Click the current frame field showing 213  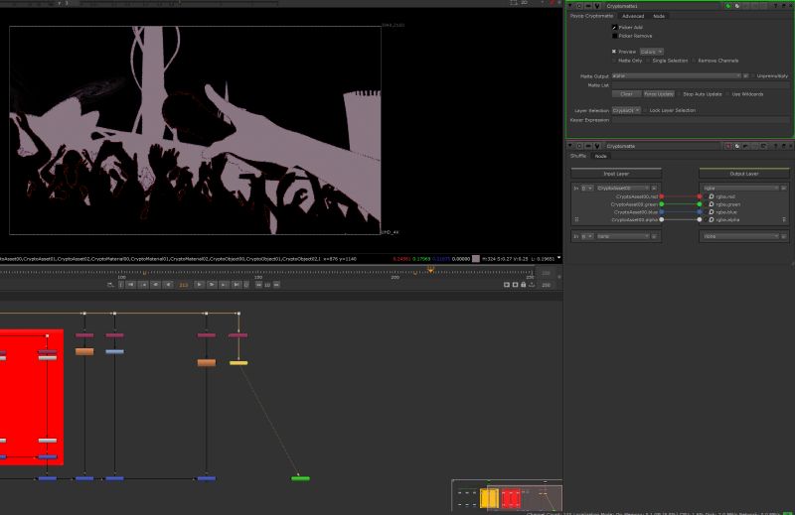(184, 285)
